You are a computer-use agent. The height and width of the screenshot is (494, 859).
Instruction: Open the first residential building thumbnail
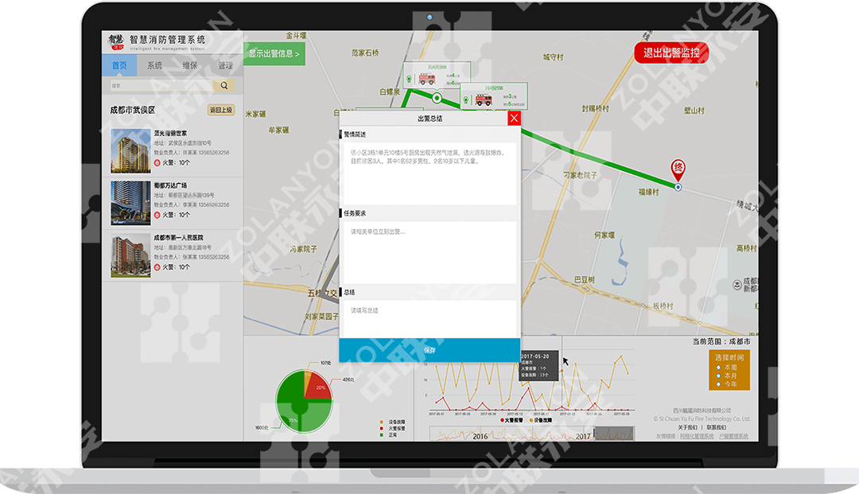[x=130, y=150]
